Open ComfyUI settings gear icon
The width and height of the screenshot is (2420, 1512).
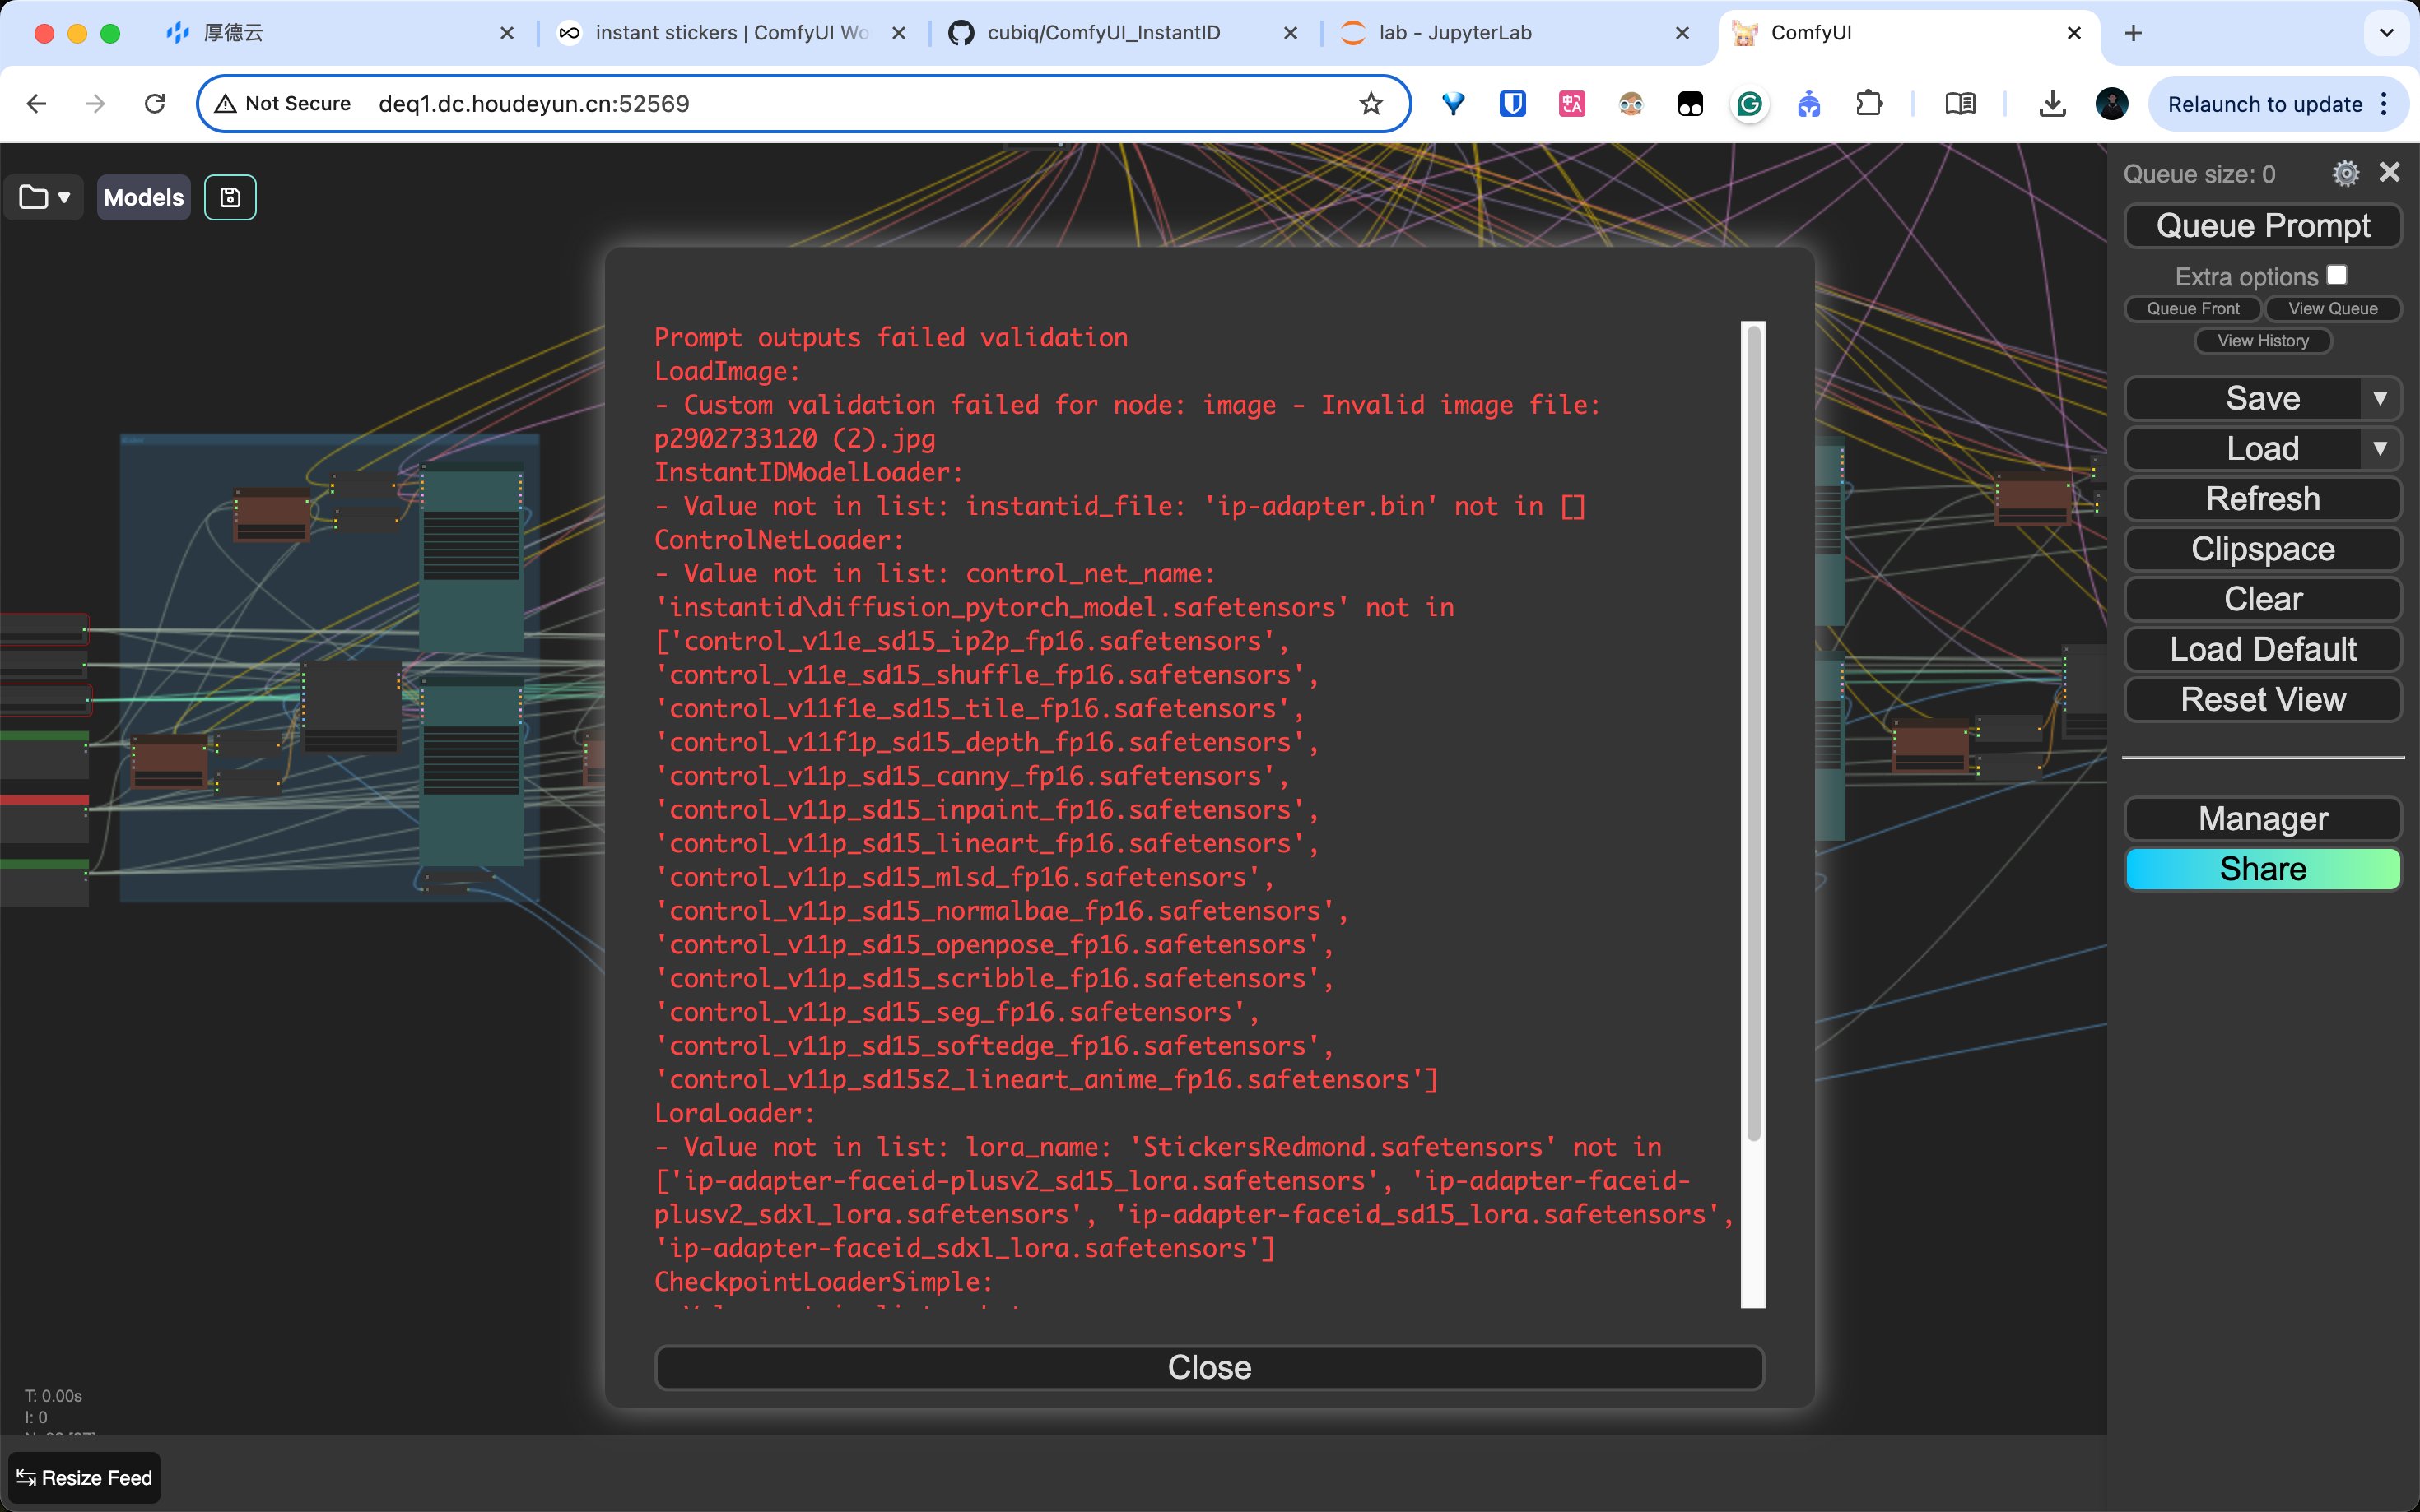pyautogui.click(x=2345, y=173)
